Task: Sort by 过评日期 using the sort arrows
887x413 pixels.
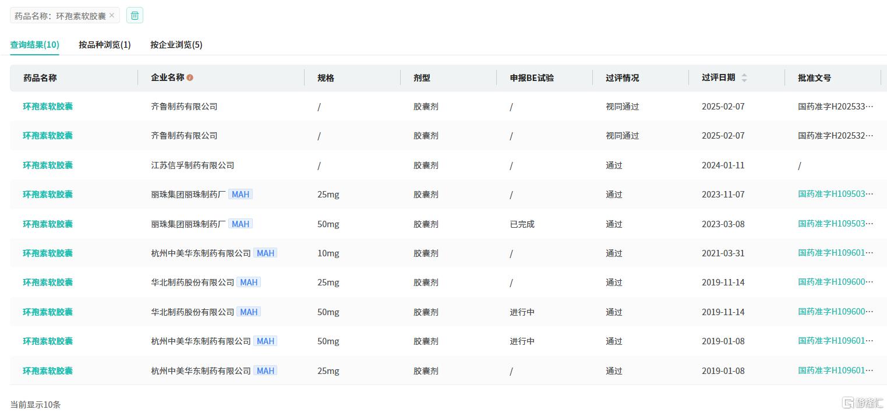Action: tap(744, 77)
